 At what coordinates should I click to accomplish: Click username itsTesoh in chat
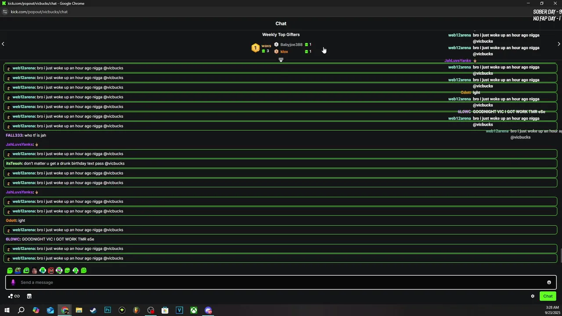[x=14, y=163]
